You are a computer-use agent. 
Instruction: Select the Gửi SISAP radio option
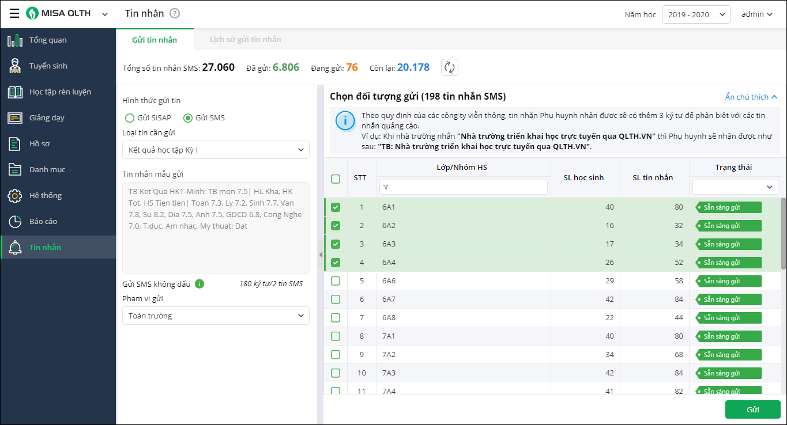click(130, 118)
